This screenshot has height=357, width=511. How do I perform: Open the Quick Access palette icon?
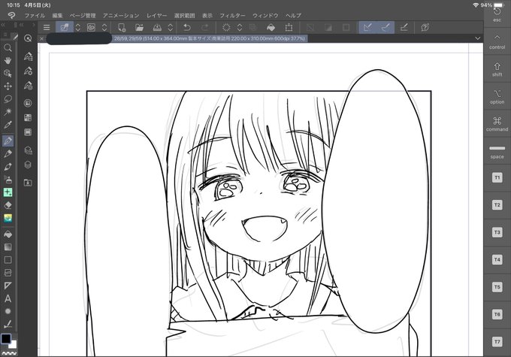pyautogui.click(x=28, y=38)
